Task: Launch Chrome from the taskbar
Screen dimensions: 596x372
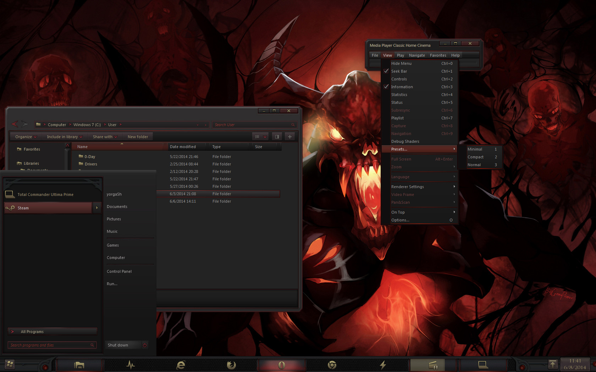Action: [x=332, y=365]
